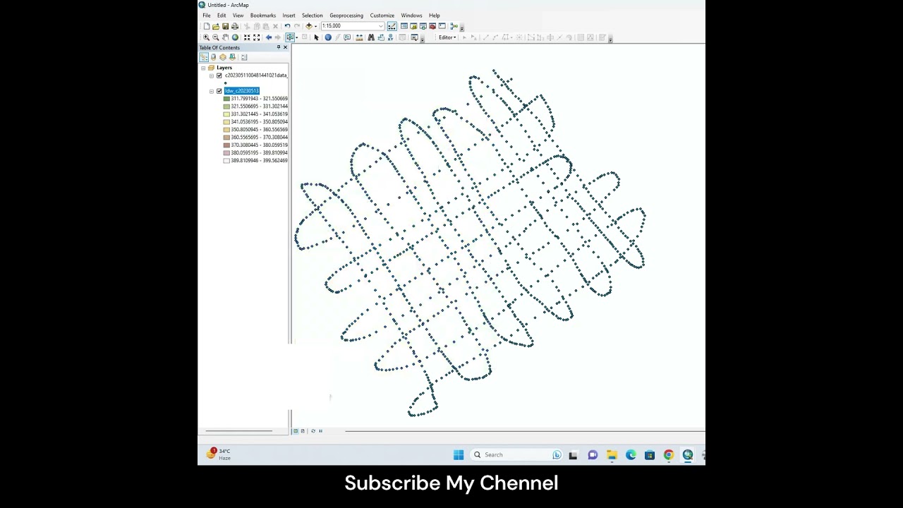Screen dimensions: 903x508
Task: Open the Bookmarks menu
Action: click(263, 16)
